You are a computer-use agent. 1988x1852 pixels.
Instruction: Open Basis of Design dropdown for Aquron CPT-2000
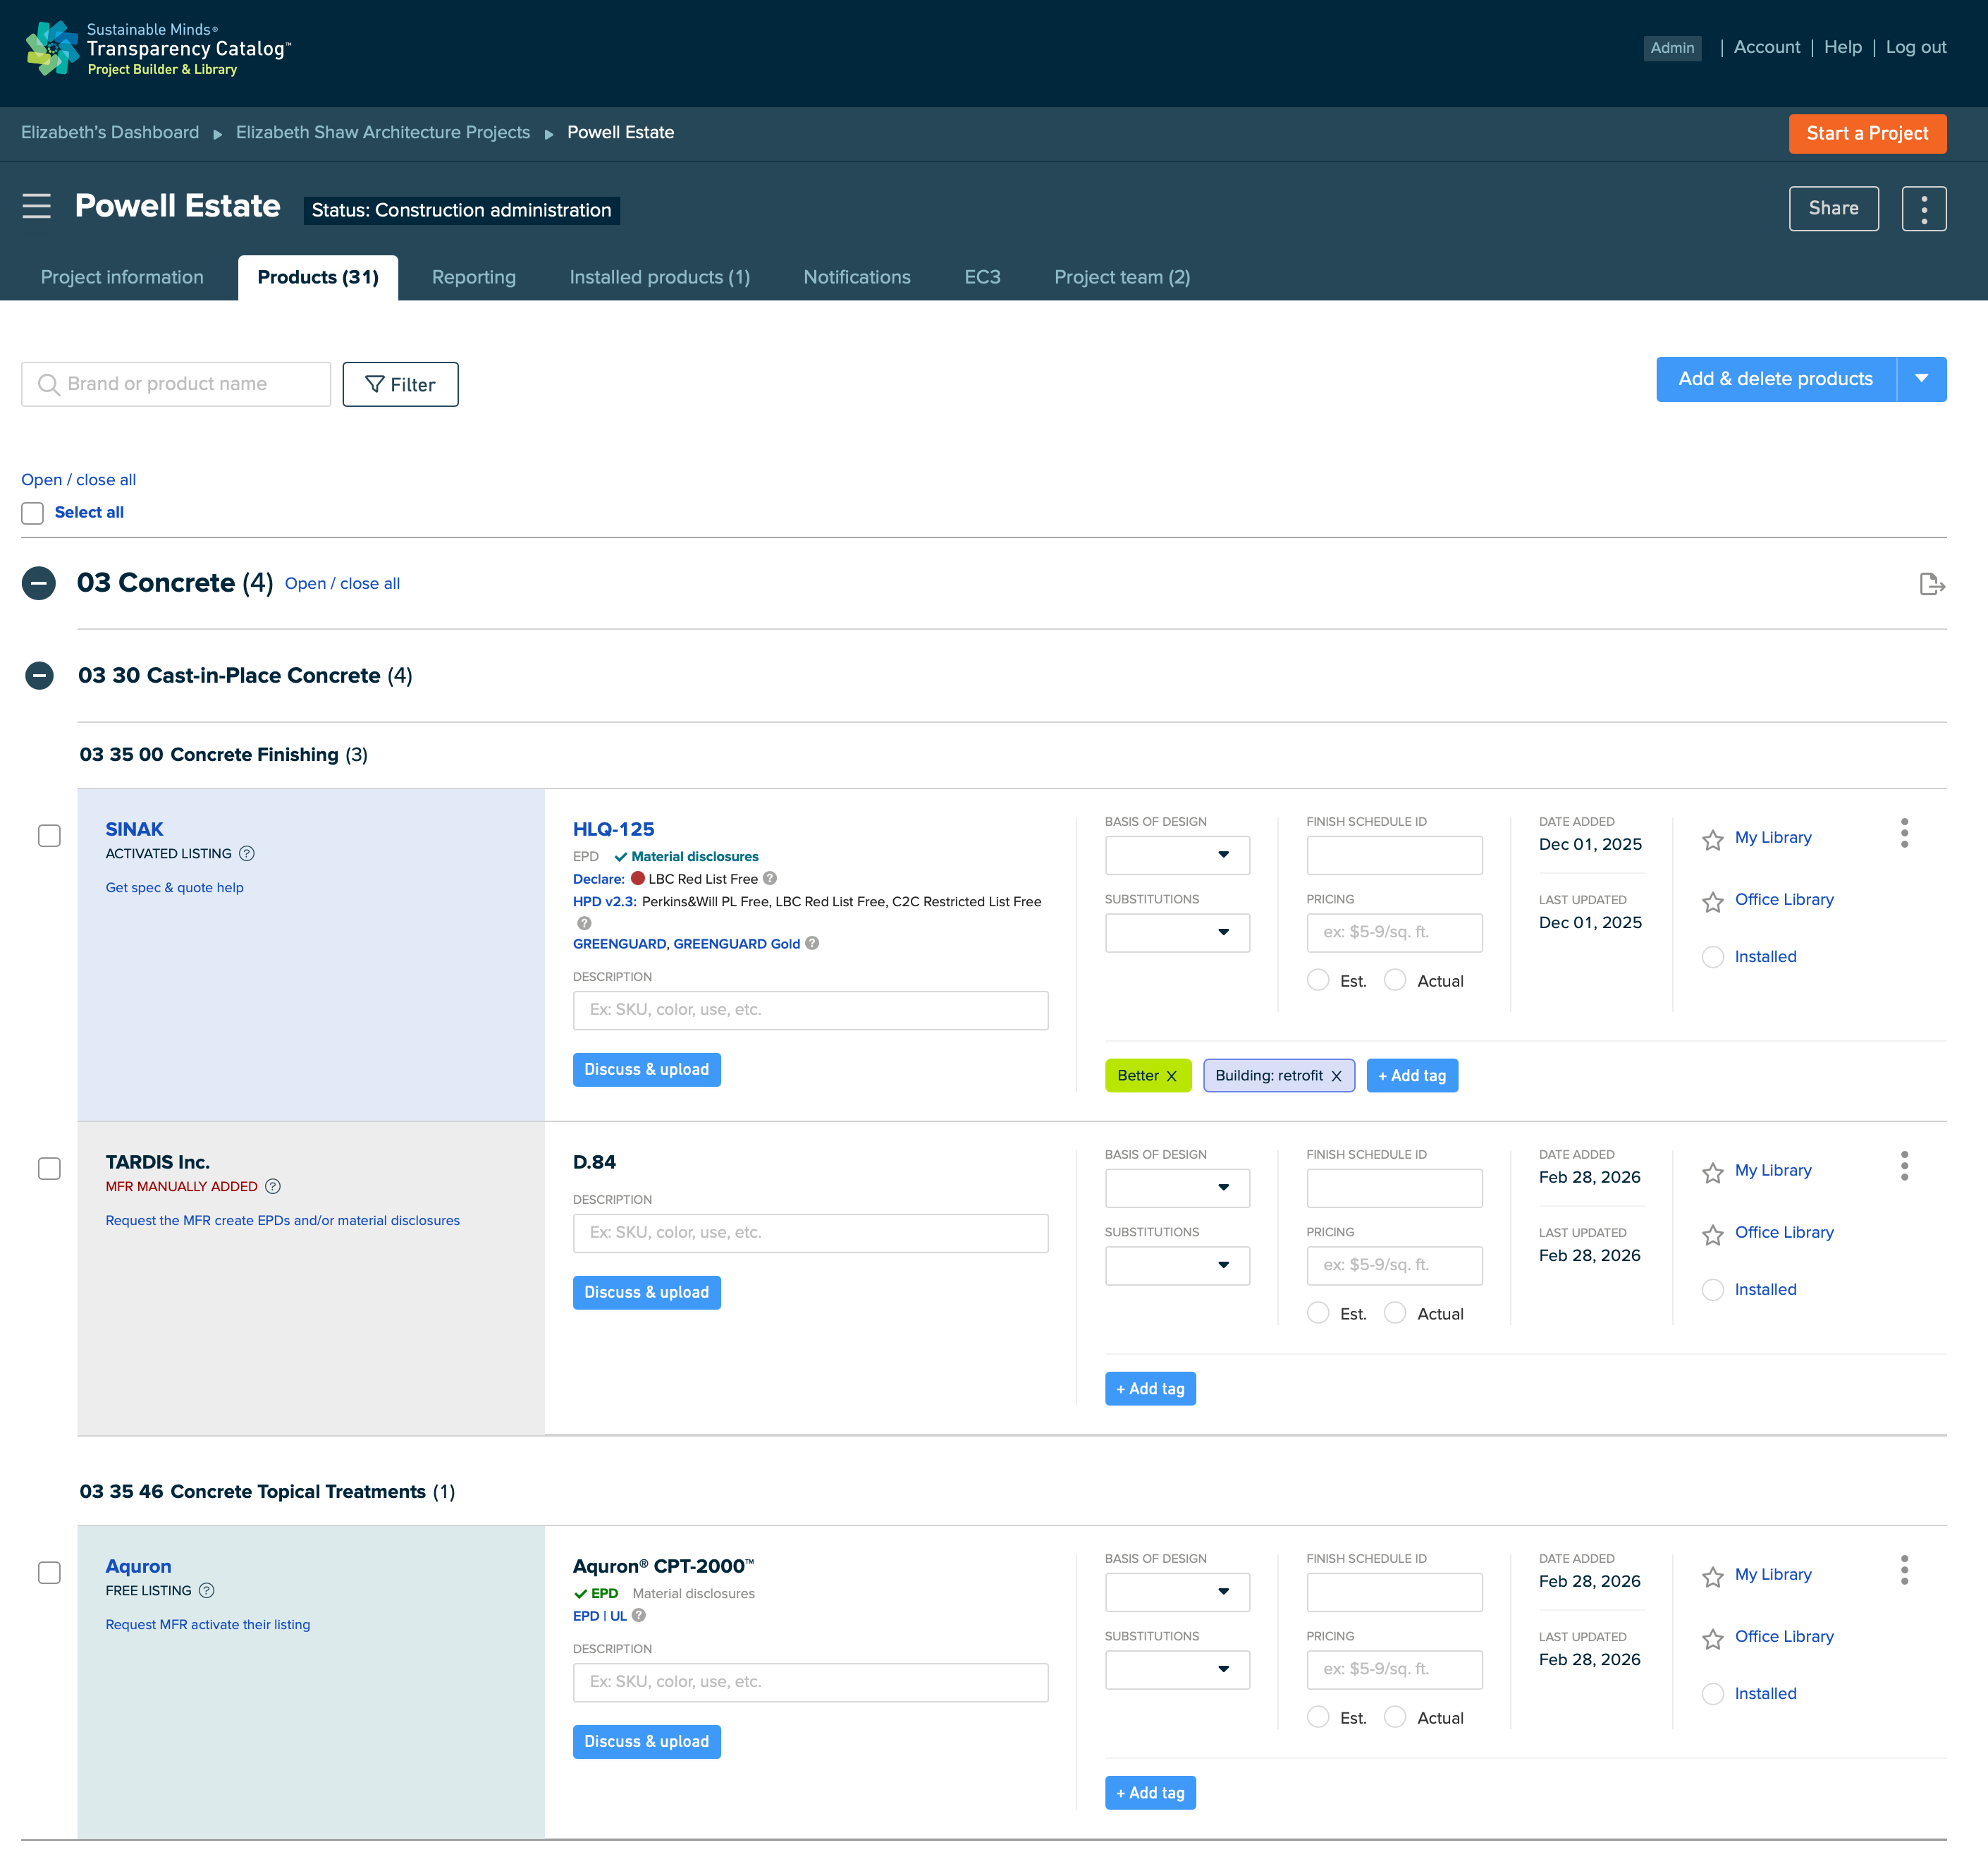tap(1177, 1592)
